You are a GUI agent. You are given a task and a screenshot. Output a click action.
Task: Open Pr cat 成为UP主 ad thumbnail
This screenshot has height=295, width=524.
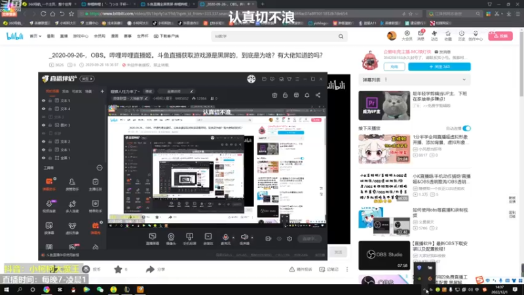pyautogui.click(x=384, y=106)
